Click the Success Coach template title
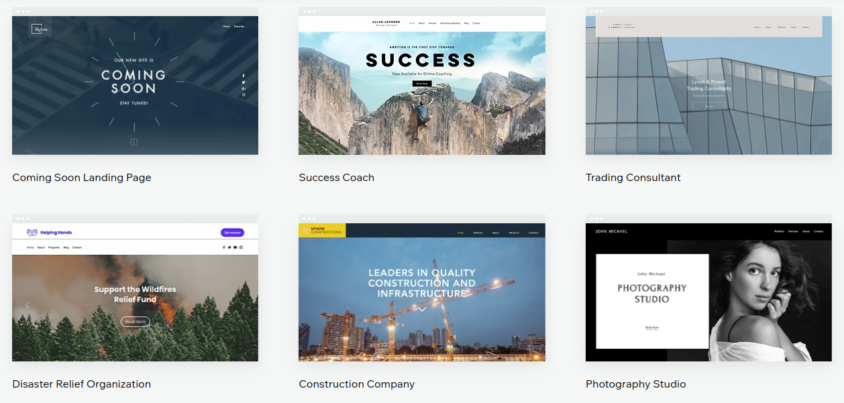Image resolution: width=844 pixels, height=403 pixels. pos(336,178)
